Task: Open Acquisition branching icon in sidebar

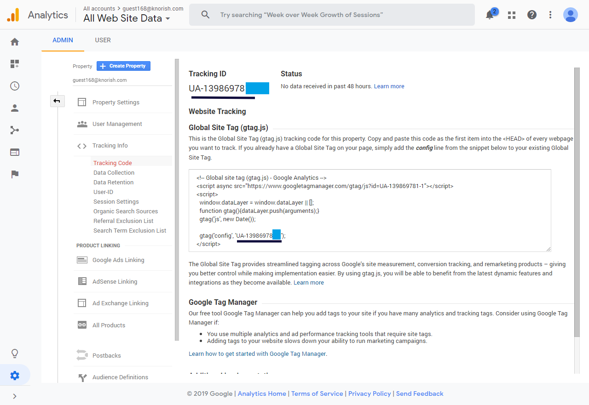Action: [x=15, y=130]
